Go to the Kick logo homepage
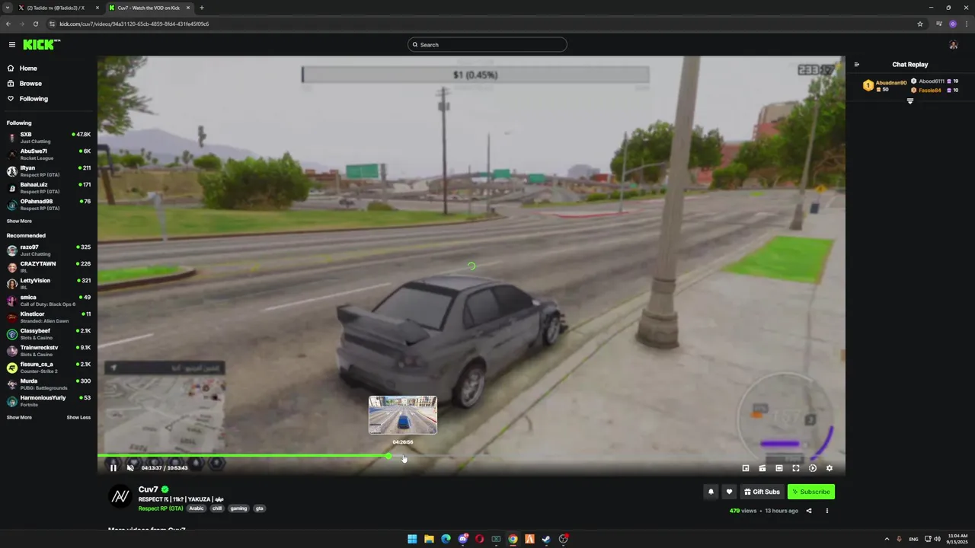 (x=41, y=45)
